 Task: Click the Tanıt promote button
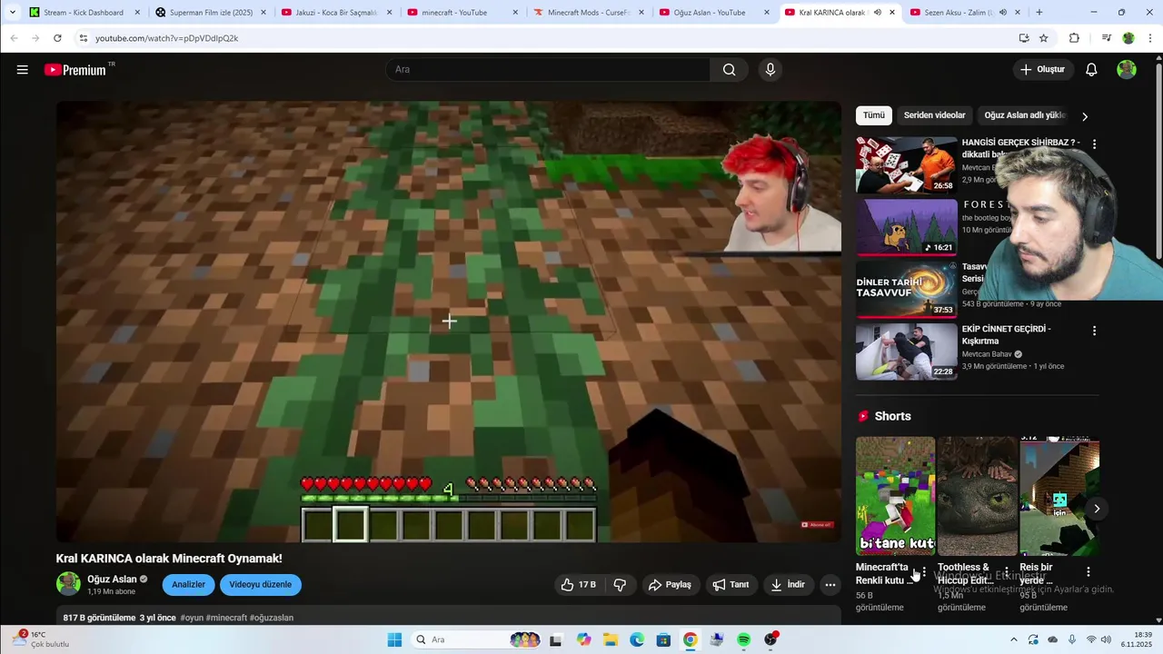tap(731, 585)
